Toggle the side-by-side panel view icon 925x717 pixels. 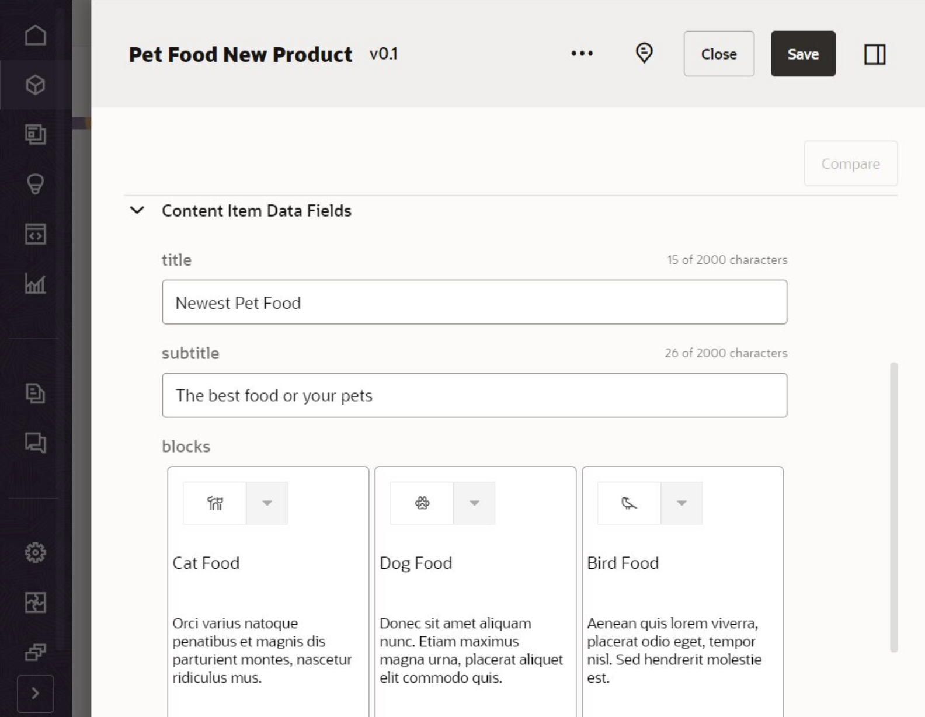click(875, 54)
